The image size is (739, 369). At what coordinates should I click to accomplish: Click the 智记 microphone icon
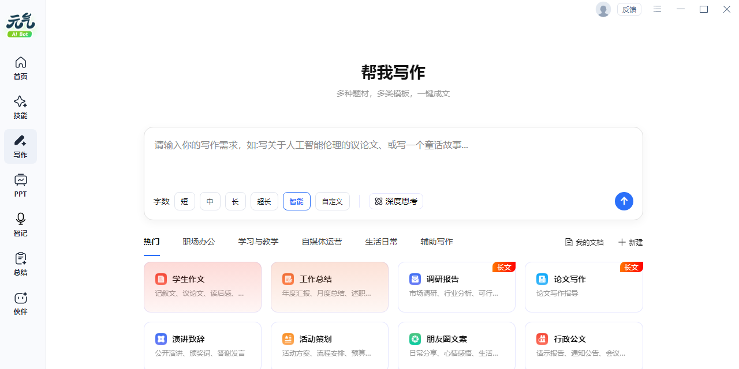pos(20,224)
